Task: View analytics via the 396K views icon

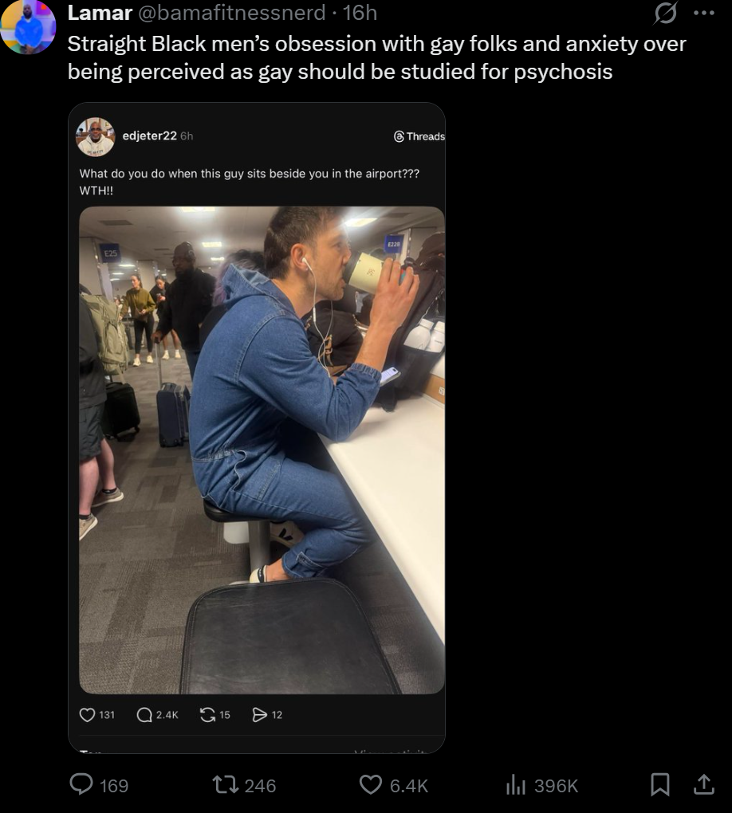Action: 515,785
